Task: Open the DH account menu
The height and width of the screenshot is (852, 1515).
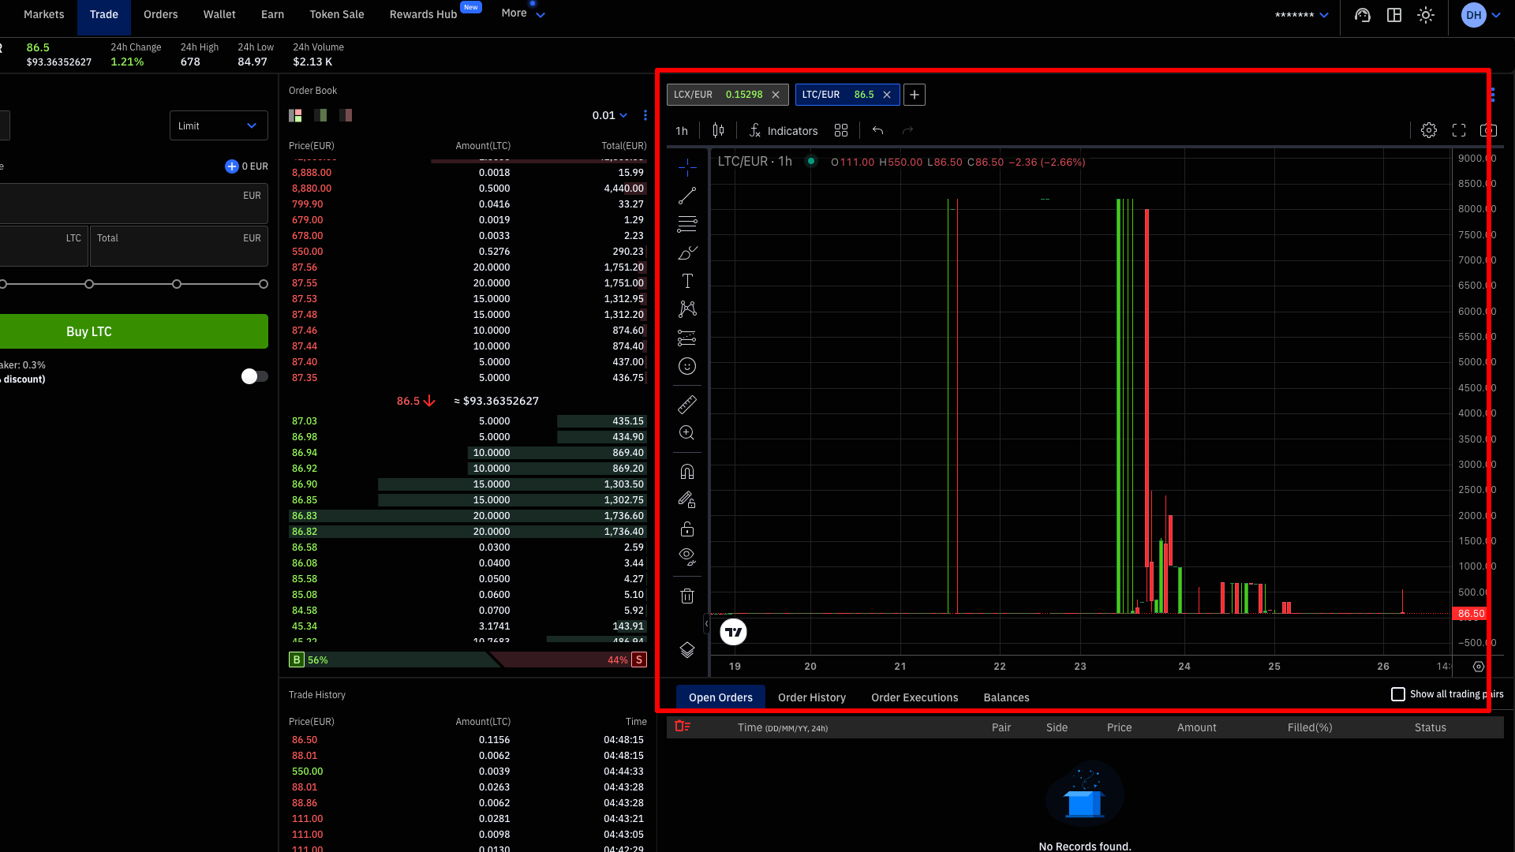Action: (1481, 15)
